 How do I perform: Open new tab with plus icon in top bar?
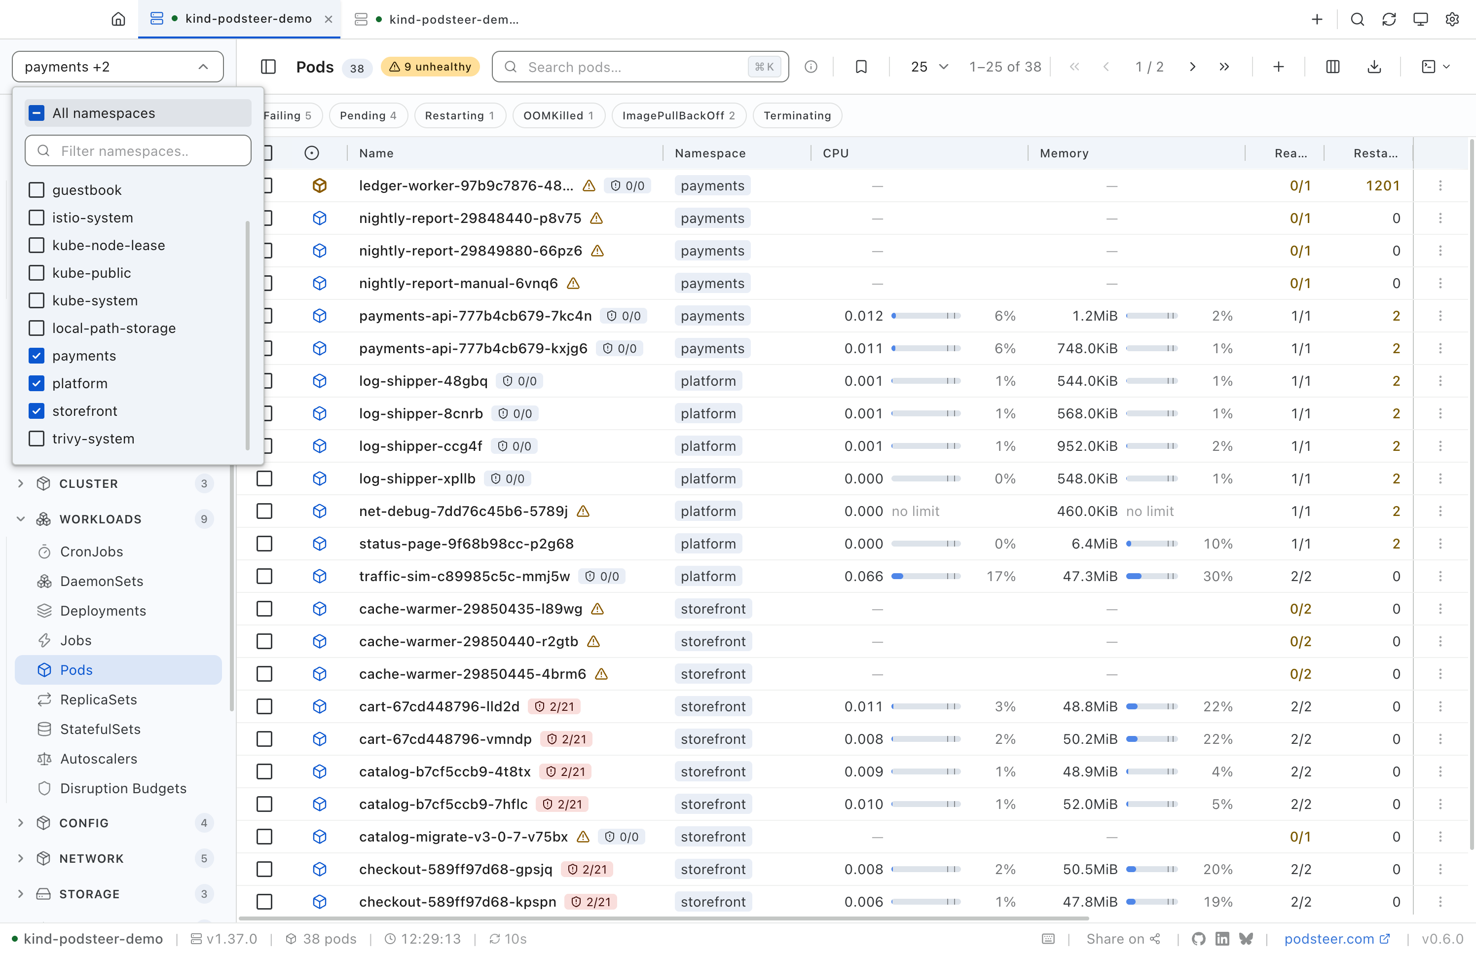[1317, 19]
